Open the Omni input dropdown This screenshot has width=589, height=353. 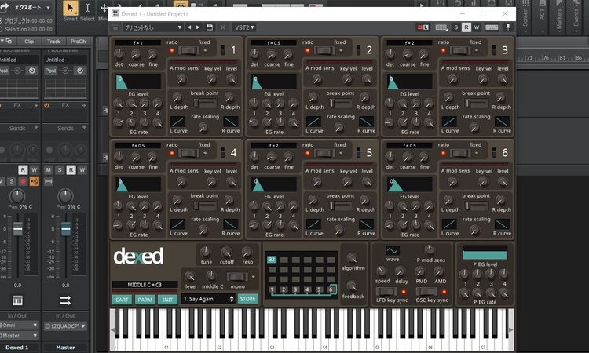19,326
